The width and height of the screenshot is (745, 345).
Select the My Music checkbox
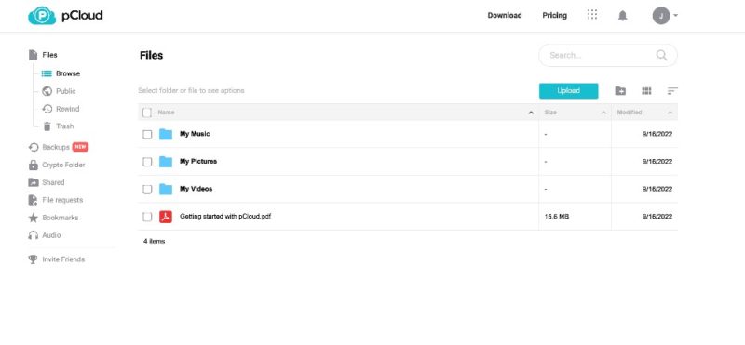pyautogui.click(x=147, y=134)
